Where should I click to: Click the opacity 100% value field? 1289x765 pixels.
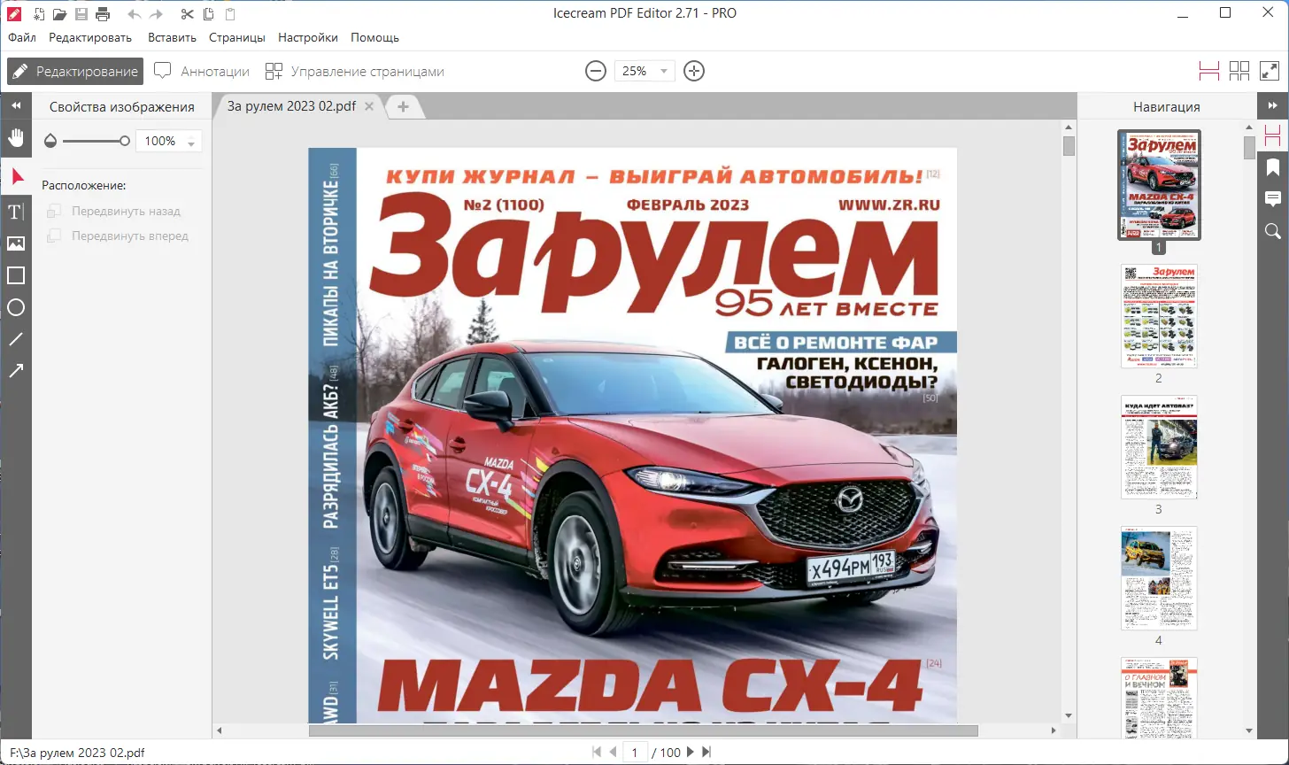(x=159, y=142)
